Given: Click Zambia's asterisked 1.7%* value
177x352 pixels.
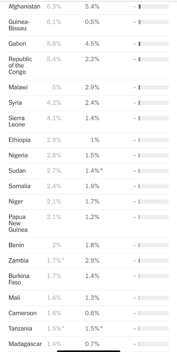Looking at the screenshot, I should pos(56,260).
